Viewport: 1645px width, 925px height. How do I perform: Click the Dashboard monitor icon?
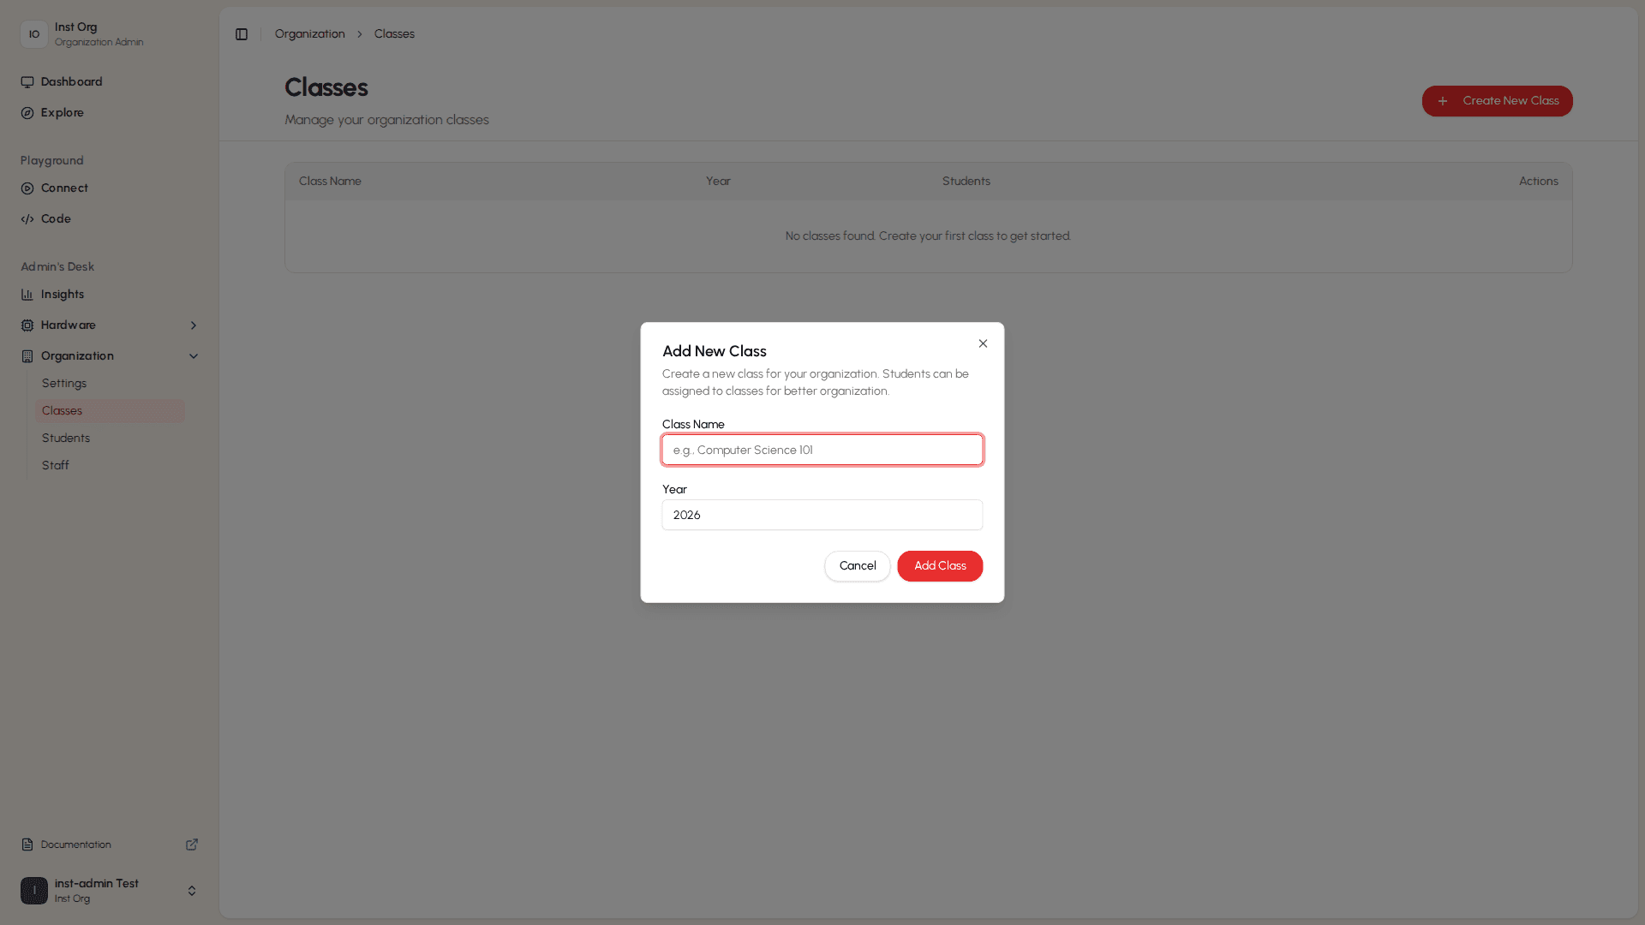(27, 82)
